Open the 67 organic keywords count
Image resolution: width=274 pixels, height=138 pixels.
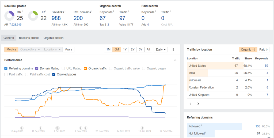tap(103, 18)
